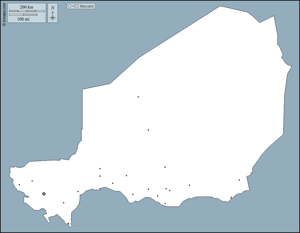
Task: Click the 100 mi scale bar
Action: (23, 15)
